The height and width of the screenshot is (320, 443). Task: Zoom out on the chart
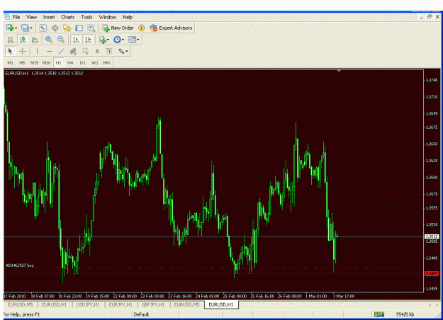[61, 40]
